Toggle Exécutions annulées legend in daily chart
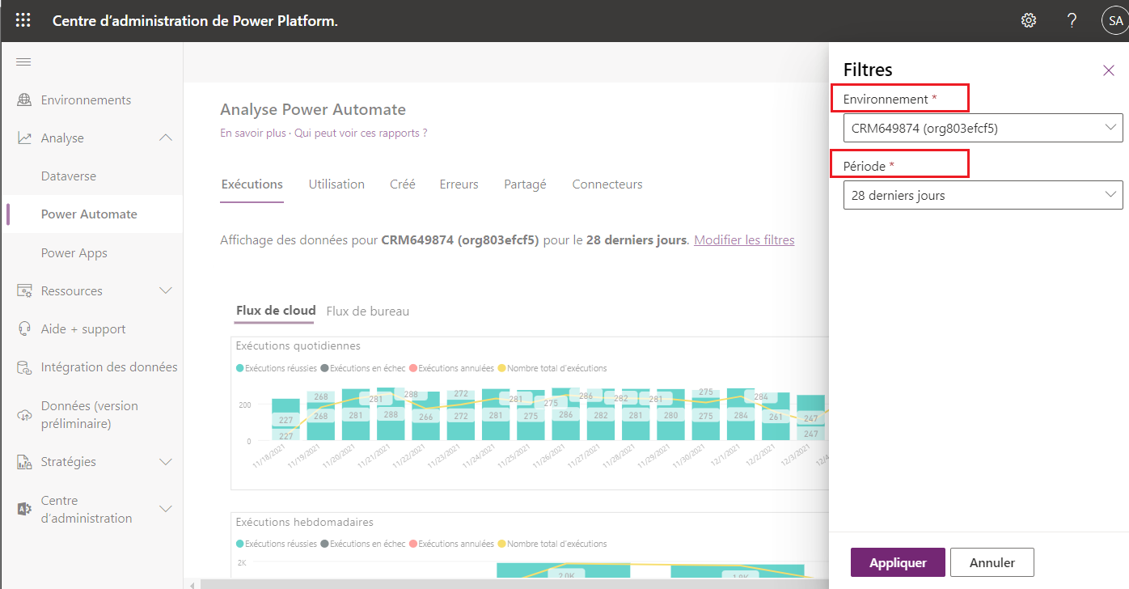This screenshot has width=1129, height=589. pyautogui.click(x=451, y=368)
